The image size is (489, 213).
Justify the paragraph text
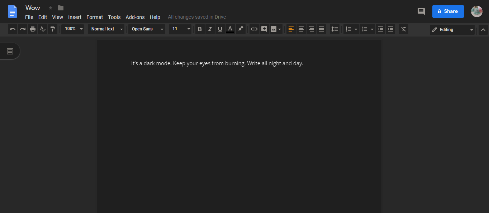pos(321,29)
